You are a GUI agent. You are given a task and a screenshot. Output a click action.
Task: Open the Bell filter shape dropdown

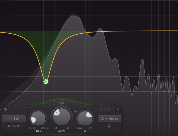tap(14, 119)
